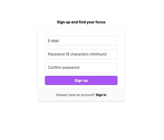Select the field directly above Sign up button

tap(81, 68)
